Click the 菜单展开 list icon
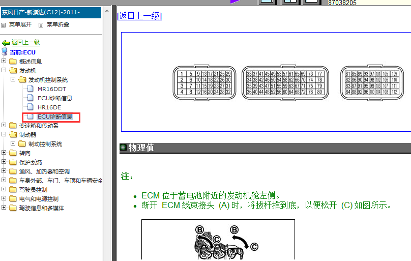 [4, 25]
